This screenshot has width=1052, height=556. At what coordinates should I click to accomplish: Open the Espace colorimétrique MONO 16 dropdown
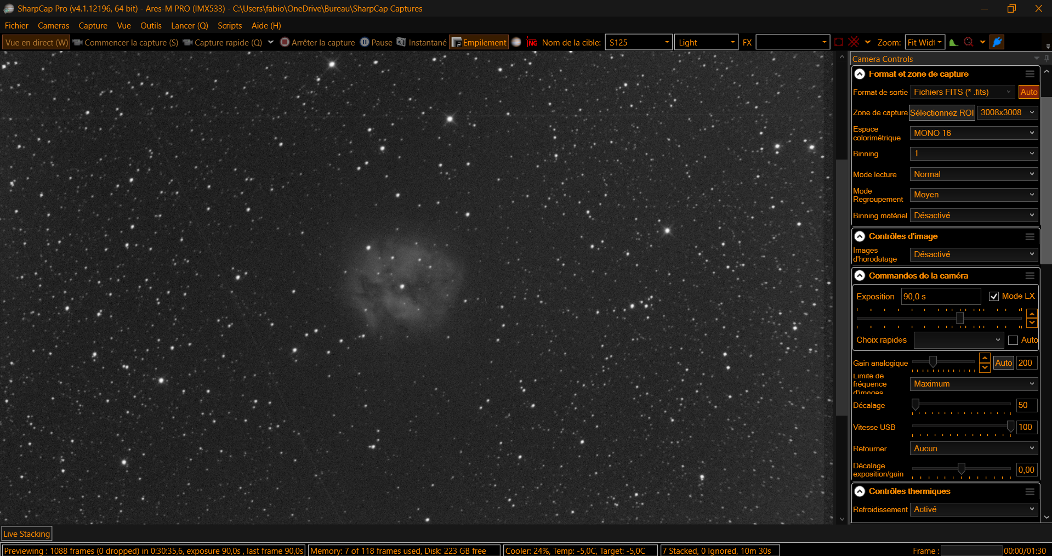pyautogui.click(x=974, y=133)
